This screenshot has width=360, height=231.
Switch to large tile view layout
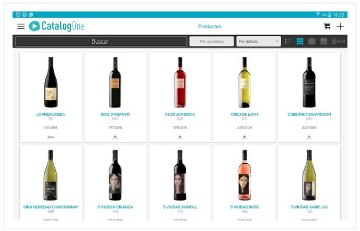click(x=324, y=41)
